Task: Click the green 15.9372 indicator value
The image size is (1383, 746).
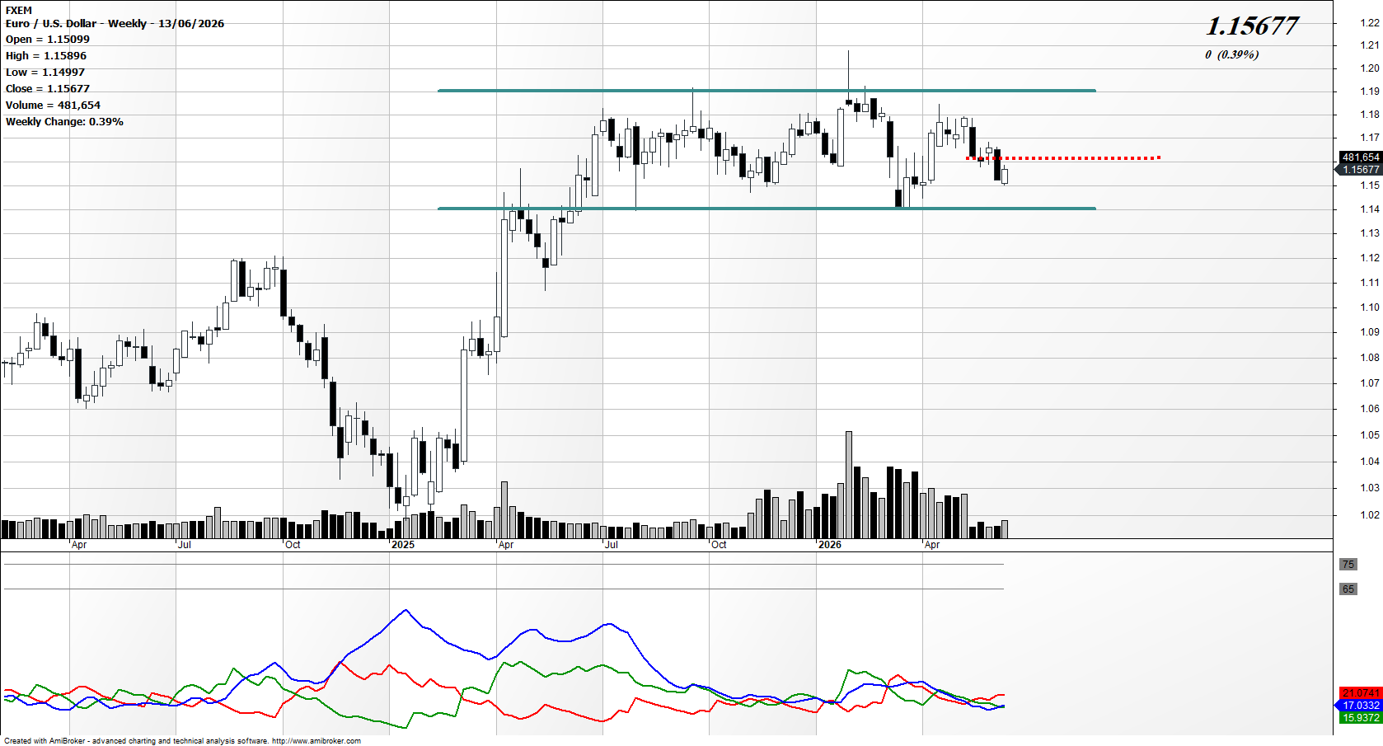Action: coord(1361,718)
